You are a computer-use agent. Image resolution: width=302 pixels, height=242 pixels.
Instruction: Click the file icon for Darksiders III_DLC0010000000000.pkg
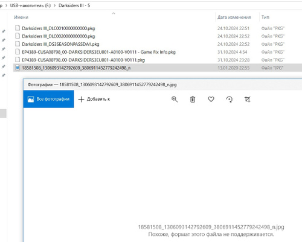(18, 28)
